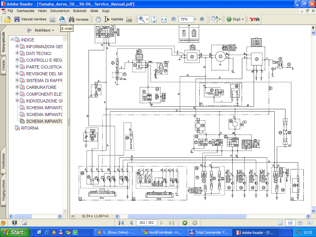
Task: Click the Open file folder icon
Action: tap(8, 19)
